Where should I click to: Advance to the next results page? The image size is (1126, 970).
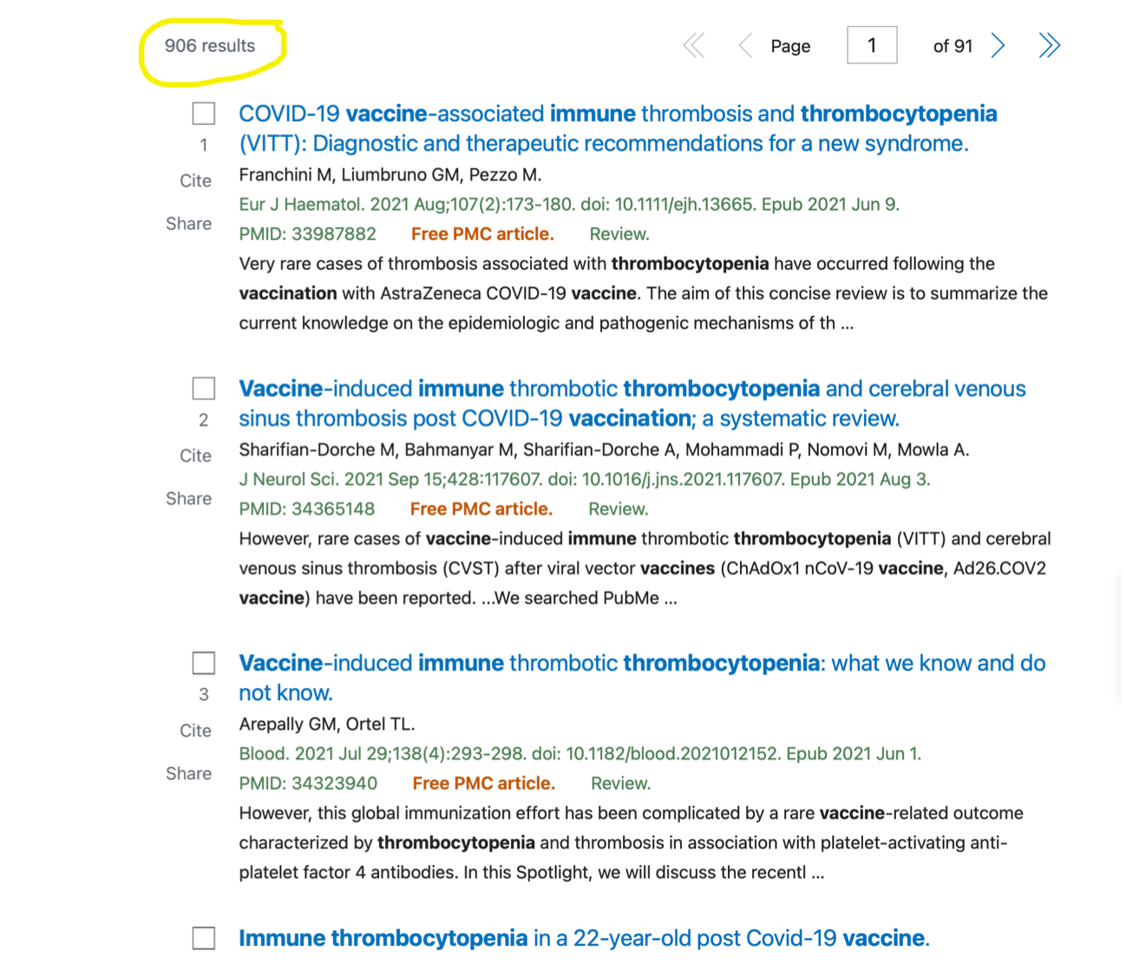pyautogui.click(x=998, y=46)
